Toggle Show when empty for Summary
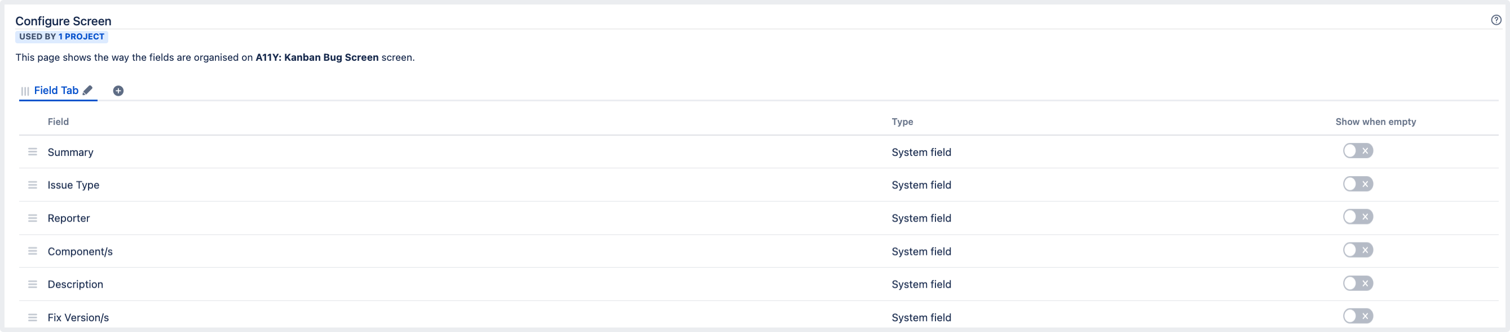The height and width of the screenshot is (332, 1510). pos(1358,151)
